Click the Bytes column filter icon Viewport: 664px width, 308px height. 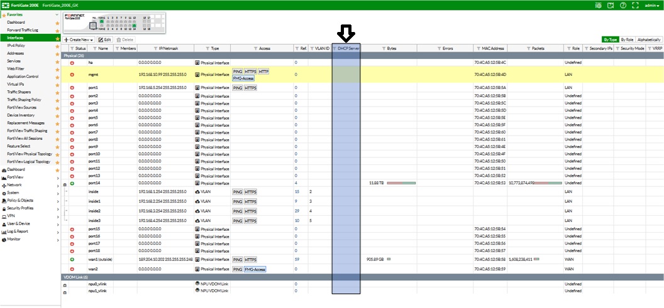(x=383, y=48)
